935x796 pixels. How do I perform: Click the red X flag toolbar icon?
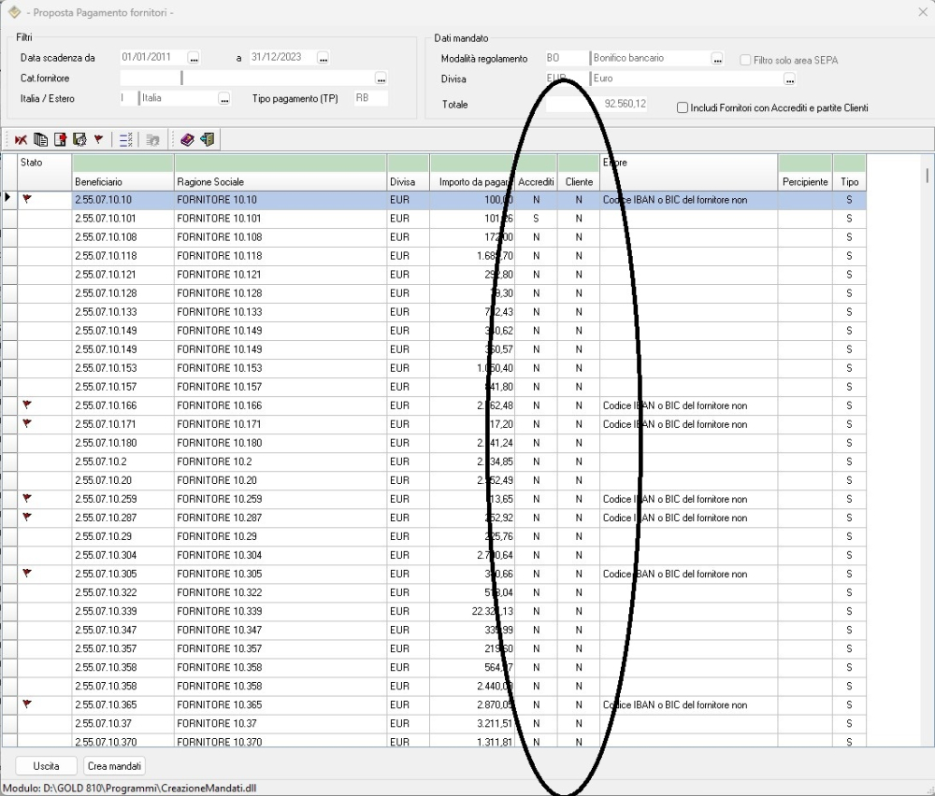pos(22,139)
